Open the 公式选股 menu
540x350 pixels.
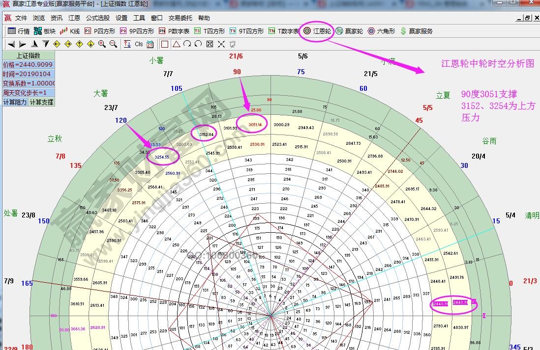tap(97, 18)
